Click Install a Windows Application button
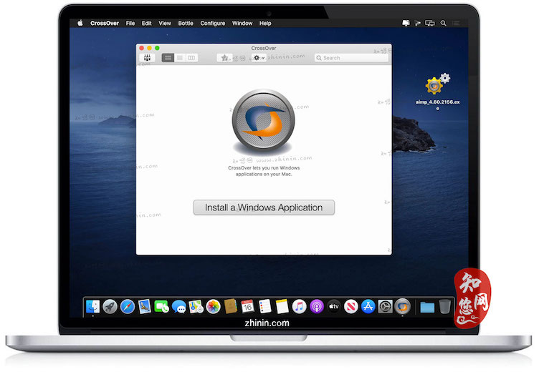 tap(264, 207)
